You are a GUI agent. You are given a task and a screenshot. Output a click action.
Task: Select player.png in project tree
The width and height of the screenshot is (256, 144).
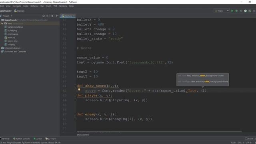[x=12, y=41]
